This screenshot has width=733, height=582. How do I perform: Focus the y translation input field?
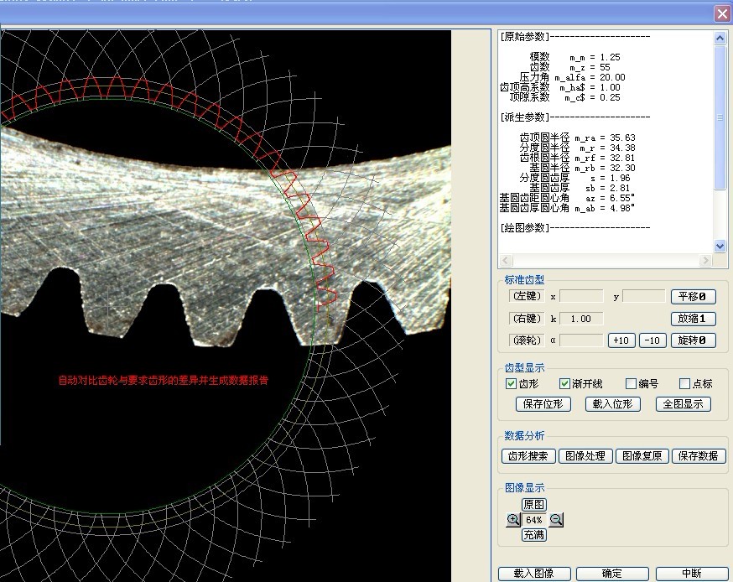[644, 296]
